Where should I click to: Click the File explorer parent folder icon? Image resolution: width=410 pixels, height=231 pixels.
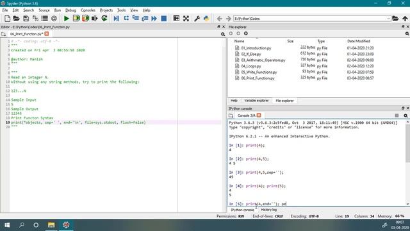(246, 33)
